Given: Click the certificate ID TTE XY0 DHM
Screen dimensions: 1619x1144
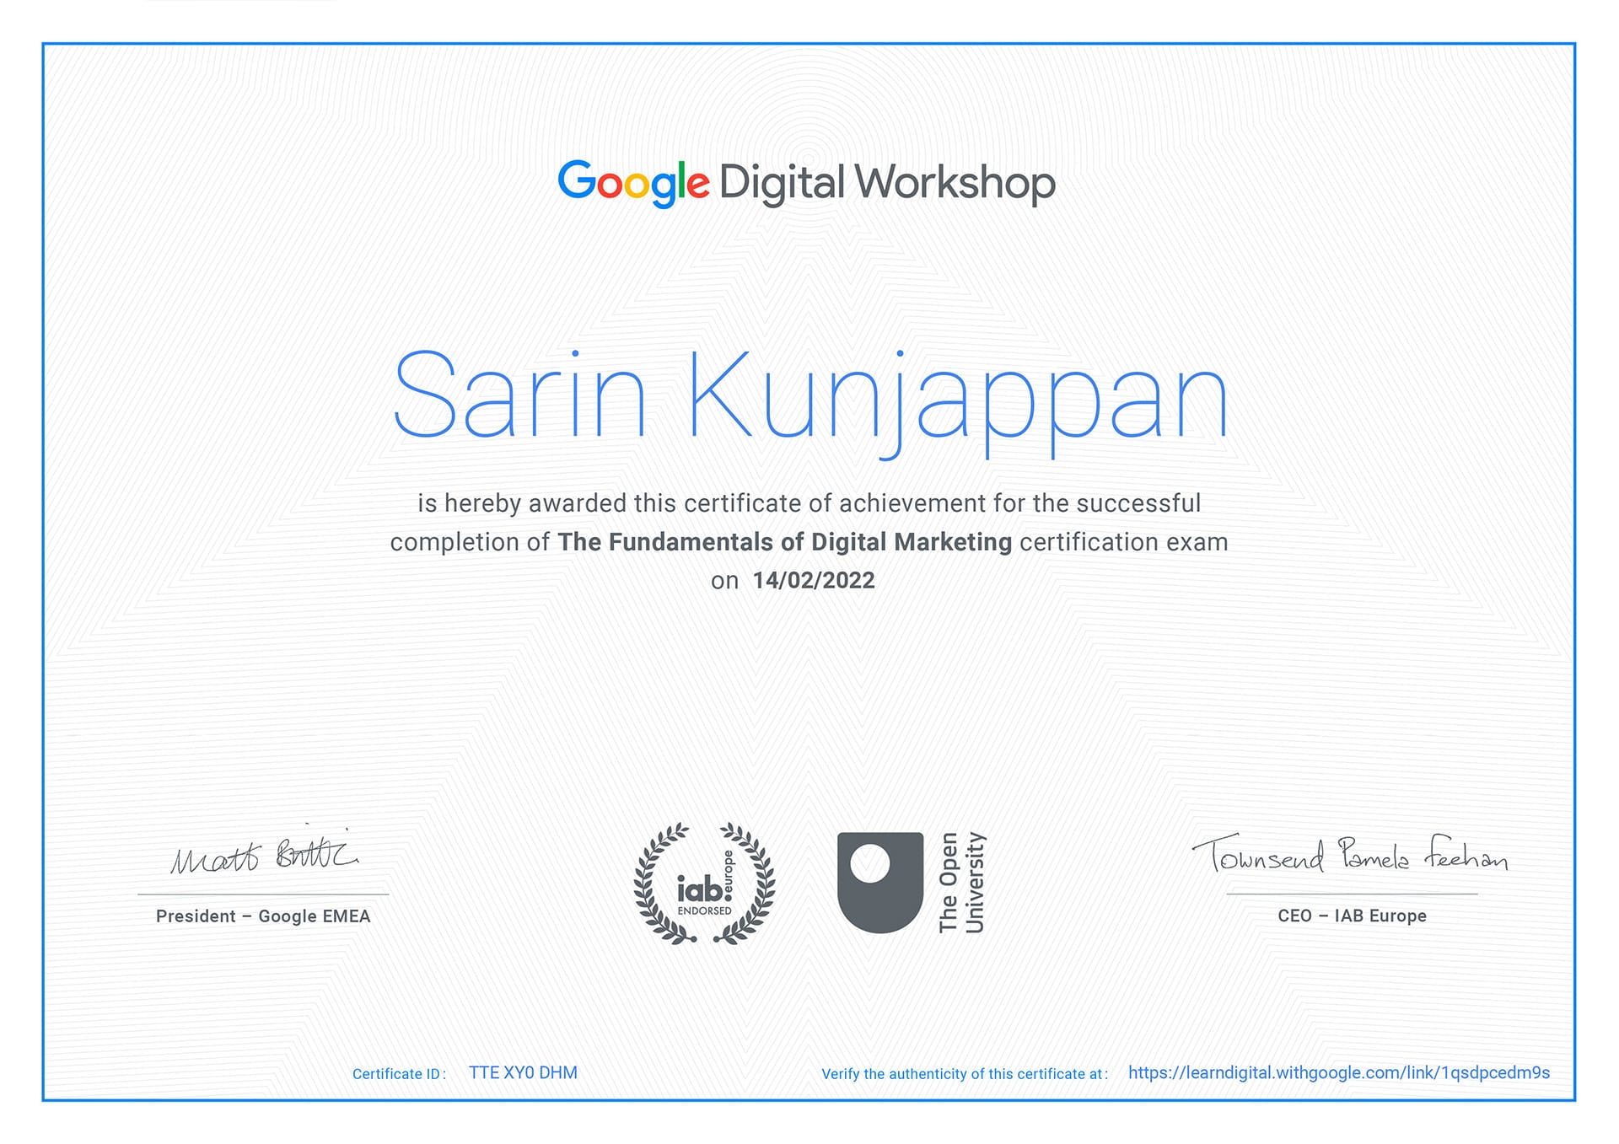Looking at the screenshot, I should pyautogui.click(x=523, y=1072).
